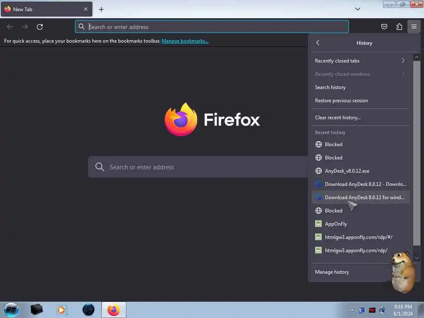Image resolution: width=424 pixels, height=318 pixels.
Task: Reload the current page
Action: pos(40,27)
